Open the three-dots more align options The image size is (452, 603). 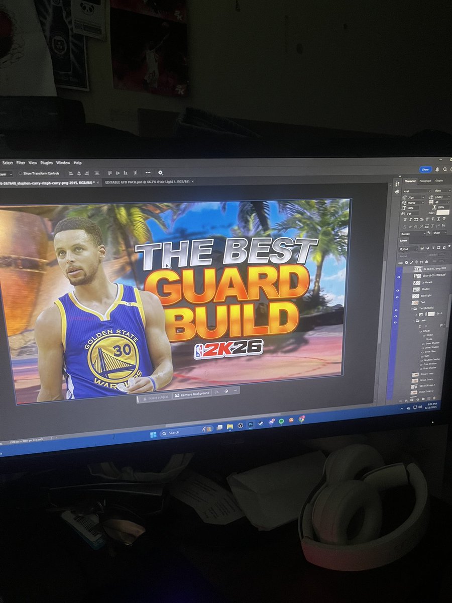pyautogui.click(x=148, y=172)
